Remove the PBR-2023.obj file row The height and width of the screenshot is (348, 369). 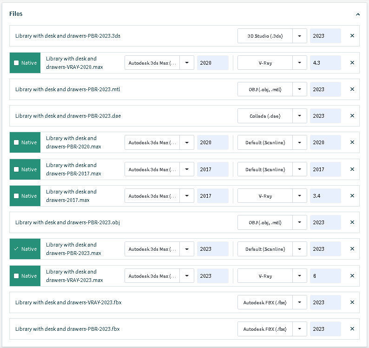point(352,222)
